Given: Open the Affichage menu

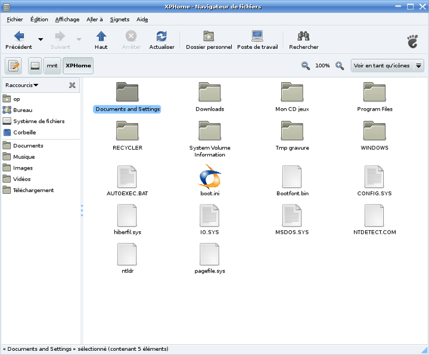Looking at the screenshot, I should (67, 20).
